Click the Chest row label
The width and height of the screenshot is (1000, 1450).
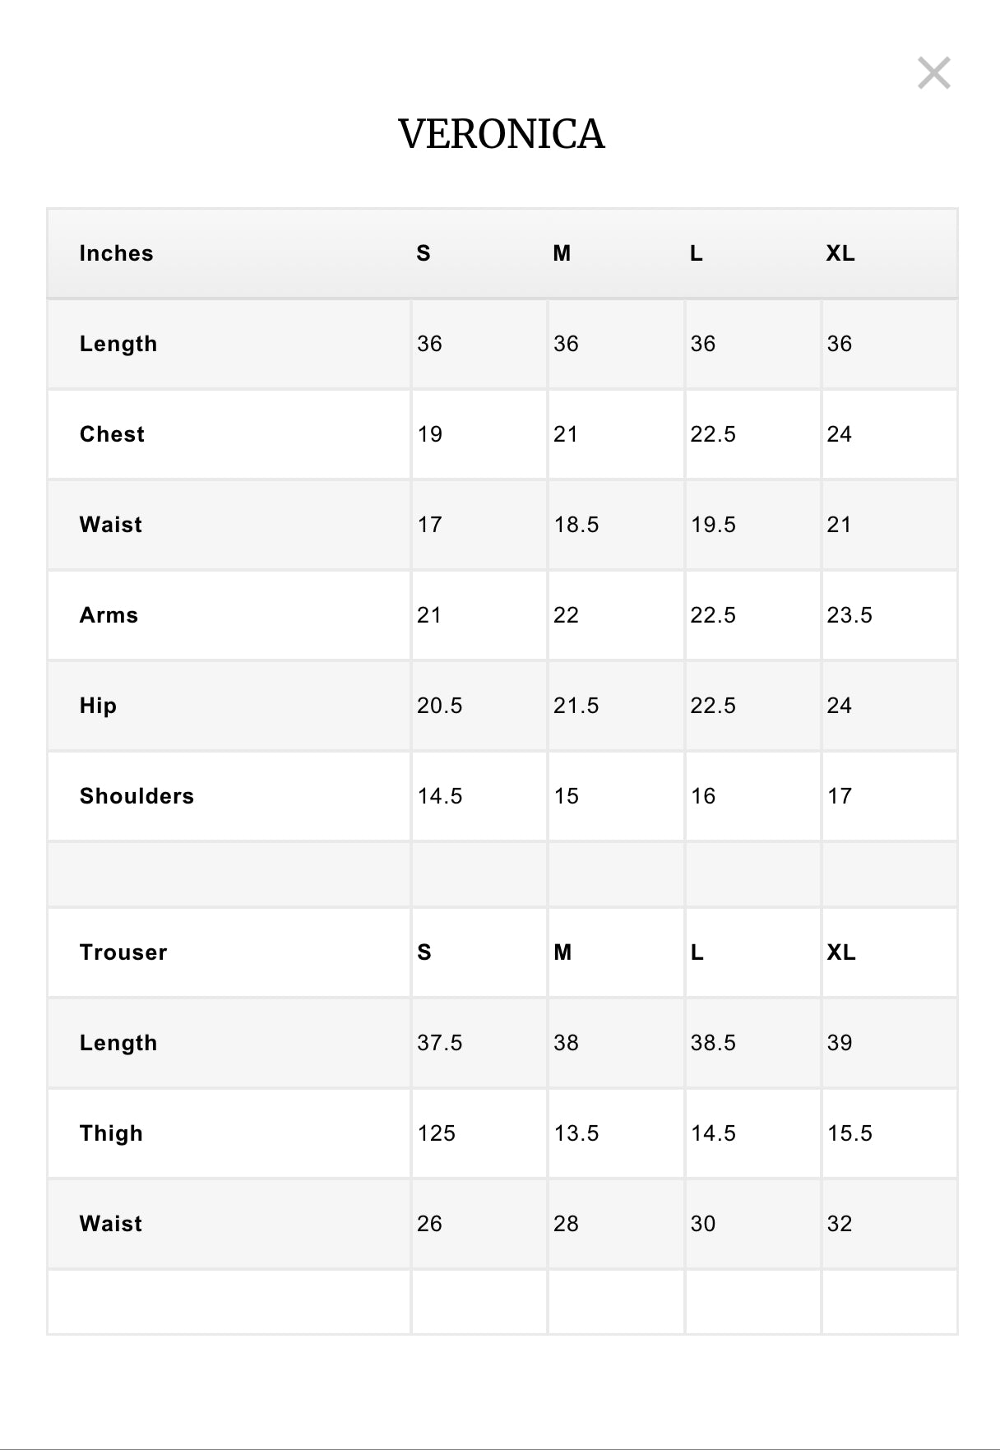112,434
